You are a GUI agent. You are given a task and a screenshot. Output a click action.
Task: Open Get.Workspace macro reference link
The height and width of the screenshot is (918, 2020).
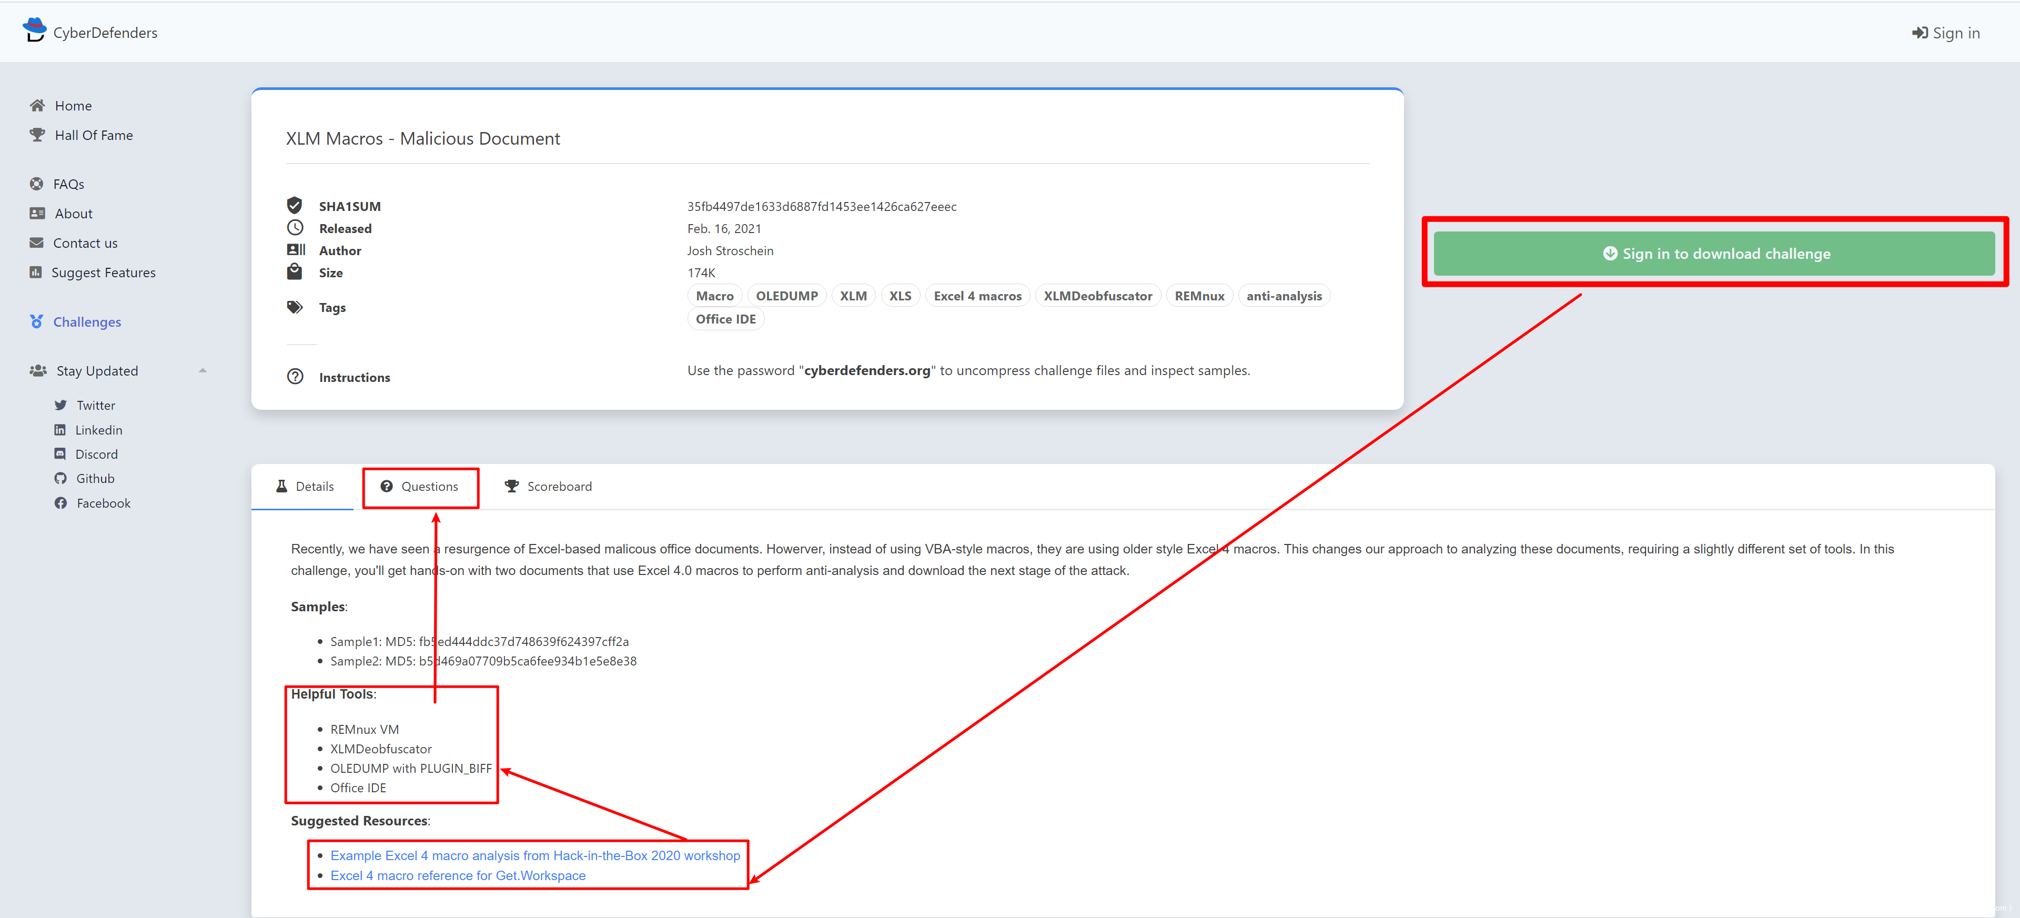click(458, 876)
